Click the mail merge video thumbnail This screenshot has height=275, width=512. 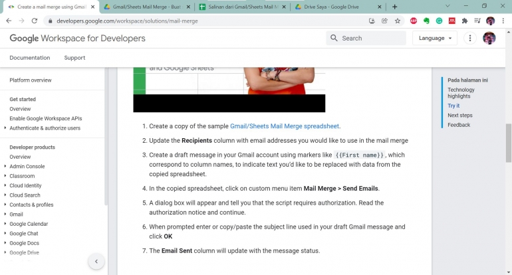click(229, 90)
